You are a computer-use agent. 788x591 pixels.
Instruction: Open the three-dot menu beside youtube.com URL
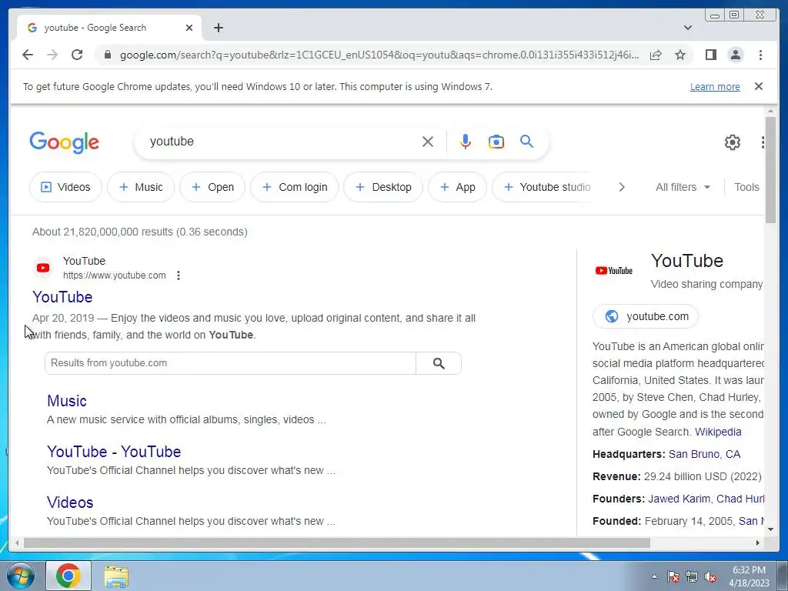[x=179, y=275]
